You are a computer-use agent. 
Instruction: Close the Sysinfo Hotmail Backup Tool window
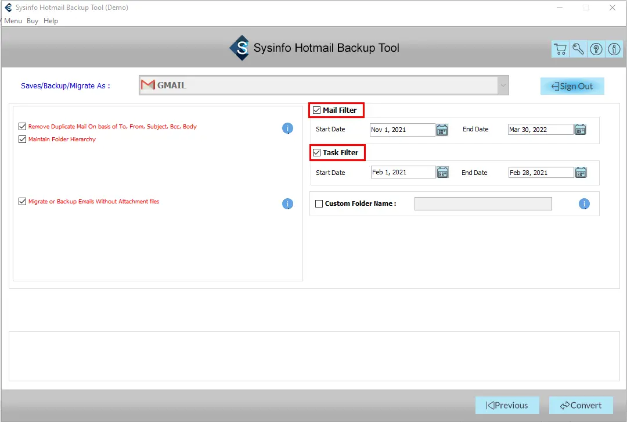(612, 8)
